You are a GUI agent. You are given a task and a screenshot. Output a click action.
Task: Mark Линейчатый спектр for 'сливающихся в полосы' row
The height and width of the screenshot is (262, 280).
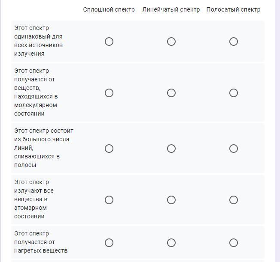(171, 149)
